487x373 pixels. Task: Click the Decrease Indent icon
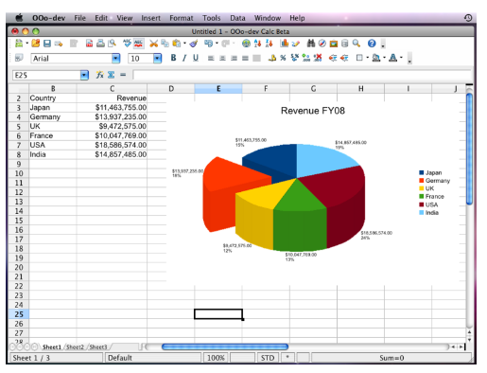(333, 58)
